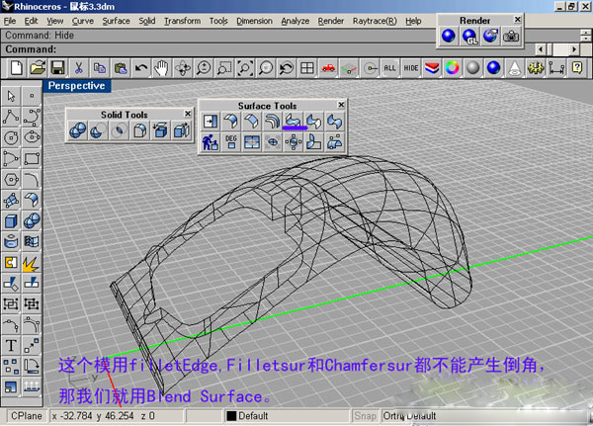Click the Save (floppy disk) icon
This screenshot has width=593, height=426.
click(x=58, y=67)
